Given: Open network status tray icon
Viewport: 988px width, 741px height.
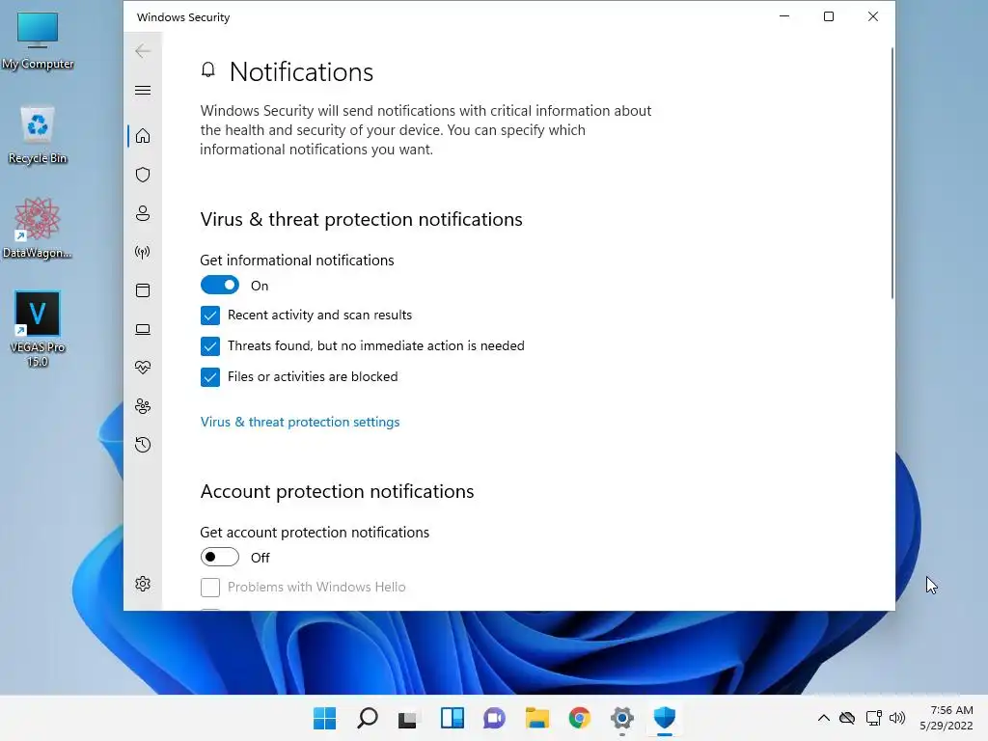Looking at the screenshot, I should pos(873,718).
